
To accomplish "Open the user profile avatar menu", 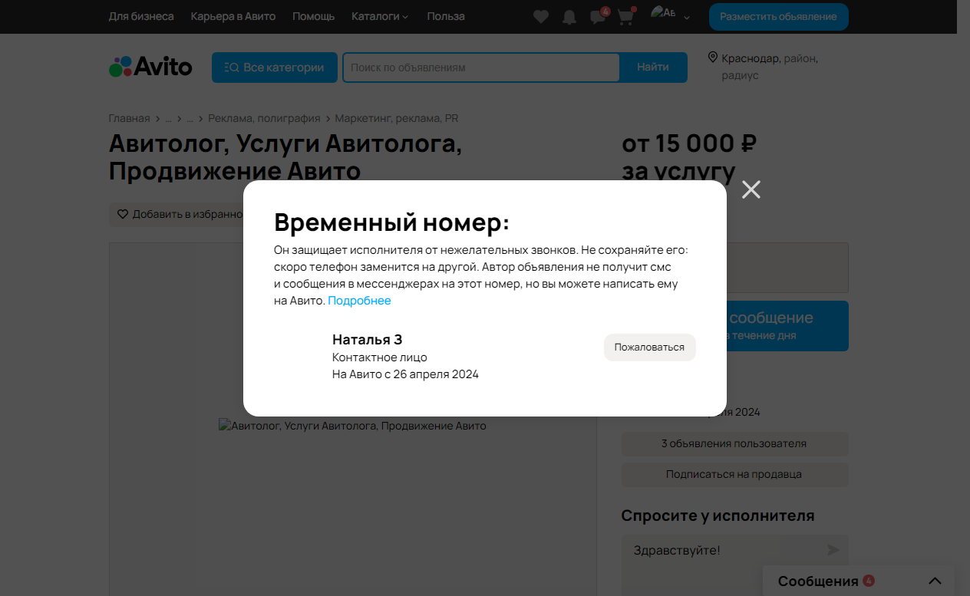I will pos(669,16).
